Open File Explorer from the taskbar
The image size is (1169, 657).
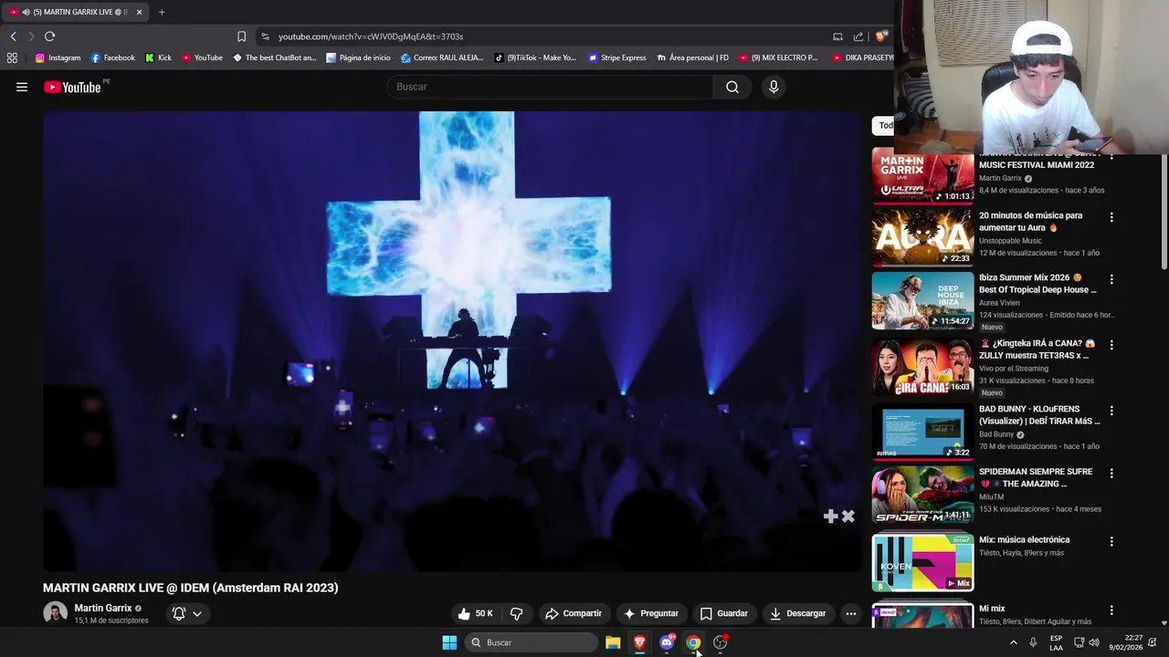[x=613, y=642]
